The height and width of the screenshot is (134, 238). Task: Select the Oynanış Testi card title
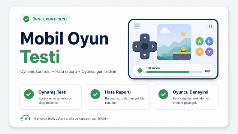coord(52,92)
